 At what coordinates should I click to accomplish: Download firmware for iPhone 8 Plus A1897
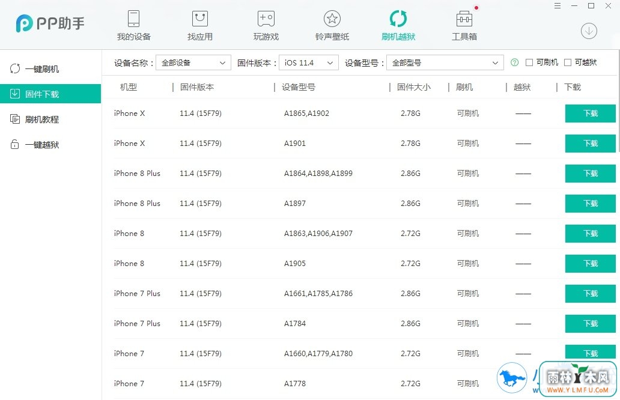click(x=591, y=204)
